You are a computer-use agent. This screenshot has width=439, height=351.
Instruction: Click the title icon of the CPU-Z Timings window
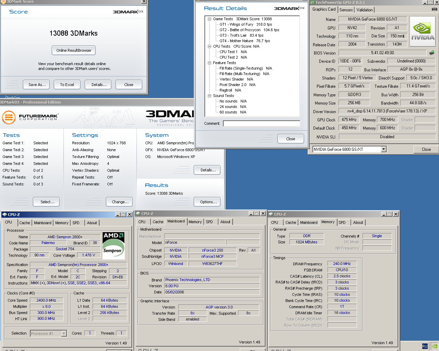[x=271, y=214]
